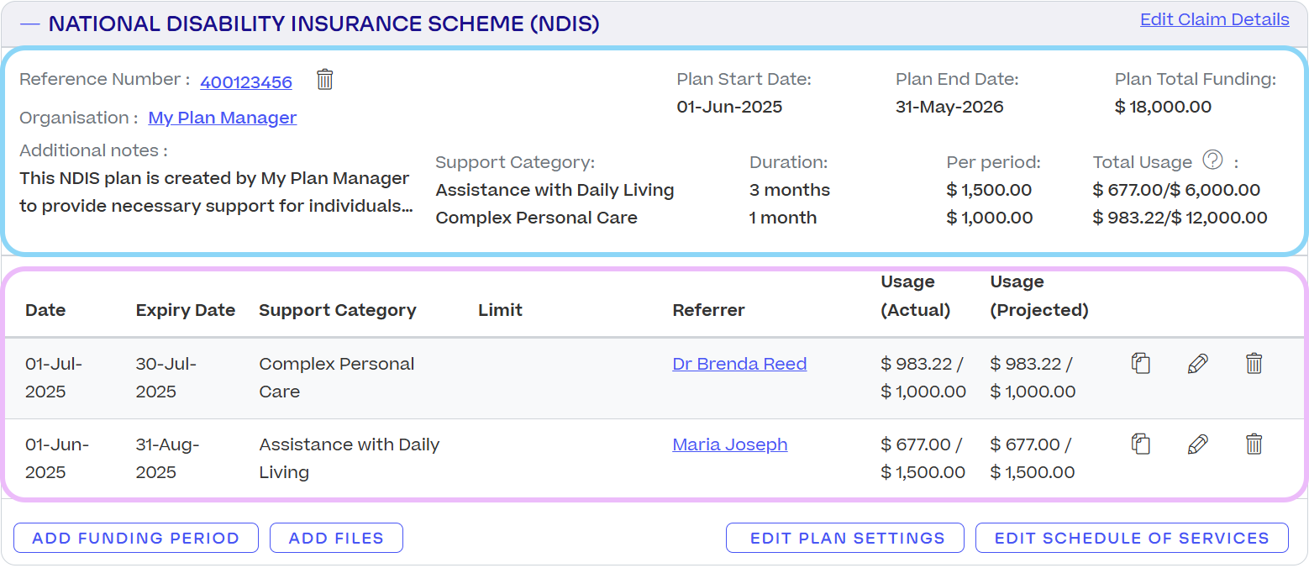Image resolution: width=1309 pixels, height=568 pixels.
Task: Delete the NDIS reference number 400123456
Action: 325,80
